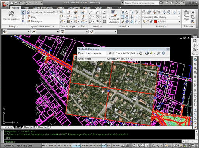Viewport: 199px width, 148px height.
Task: Click the Overlap X = 15% Y = 10% field
Action: (138, 59)
